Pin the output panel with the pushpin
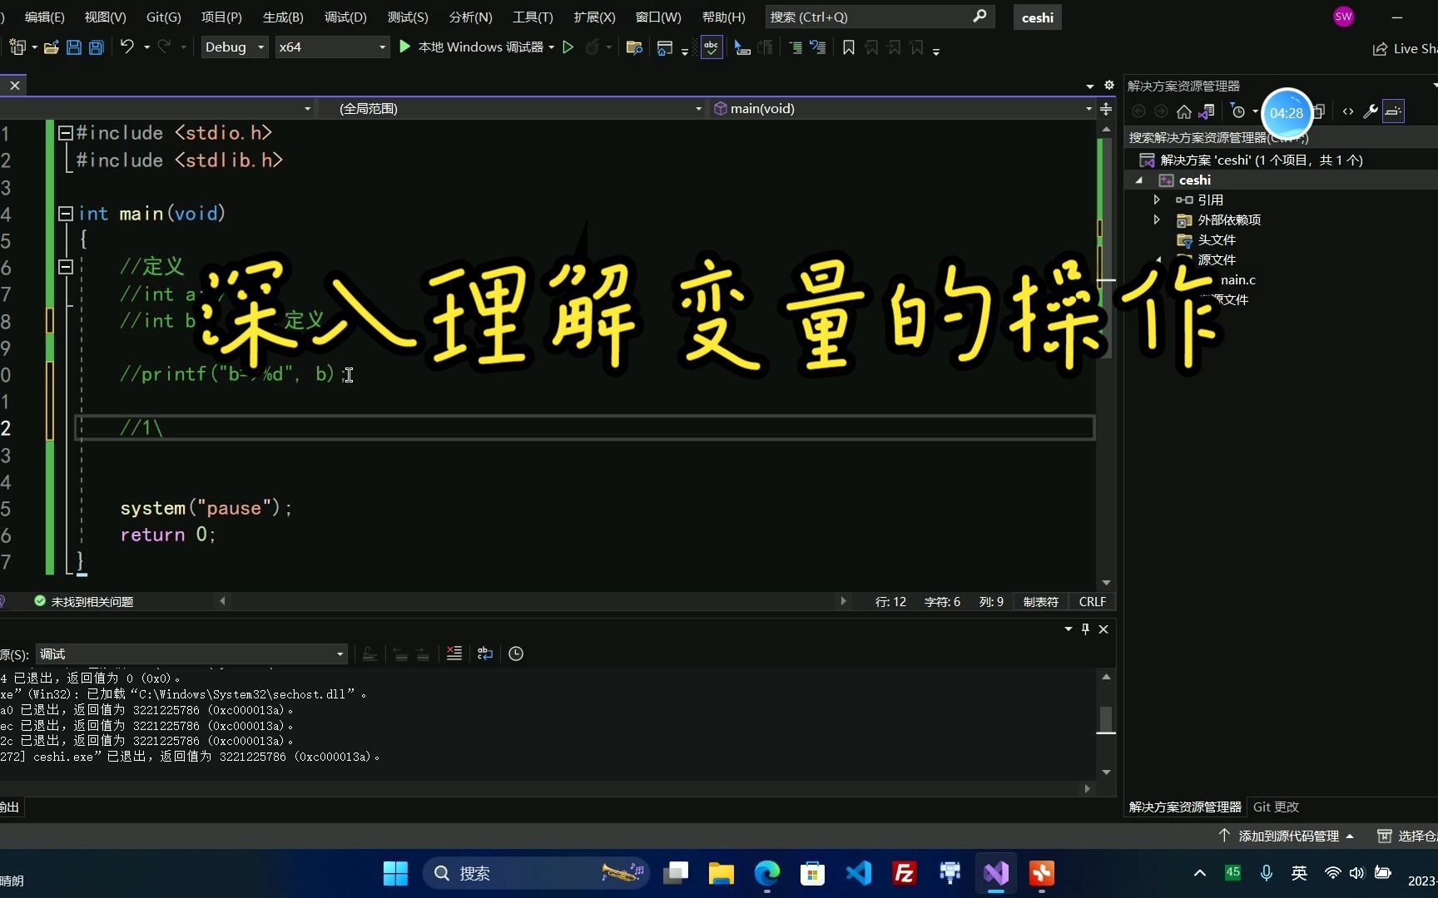 tap(1085, 629)
